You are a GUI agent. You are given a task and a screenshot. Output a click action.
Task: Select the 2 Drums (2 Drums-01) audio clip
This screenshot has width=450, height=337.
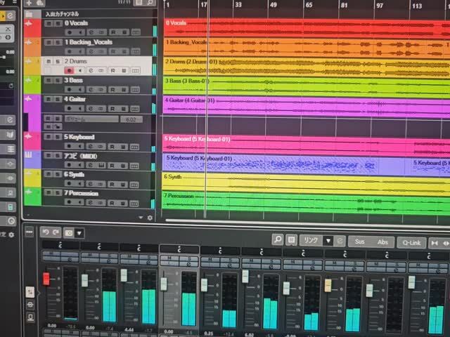point(307,67)
